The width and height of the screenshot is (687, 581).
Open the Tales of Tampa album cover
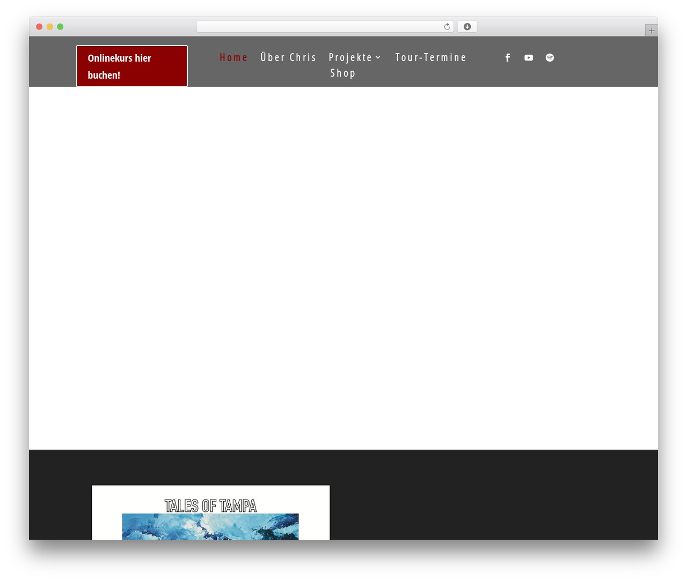pyautogui.click(x=210, y=512)
